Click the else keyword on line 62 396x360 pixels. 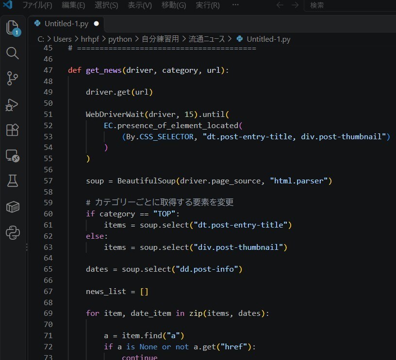[95, 236]
